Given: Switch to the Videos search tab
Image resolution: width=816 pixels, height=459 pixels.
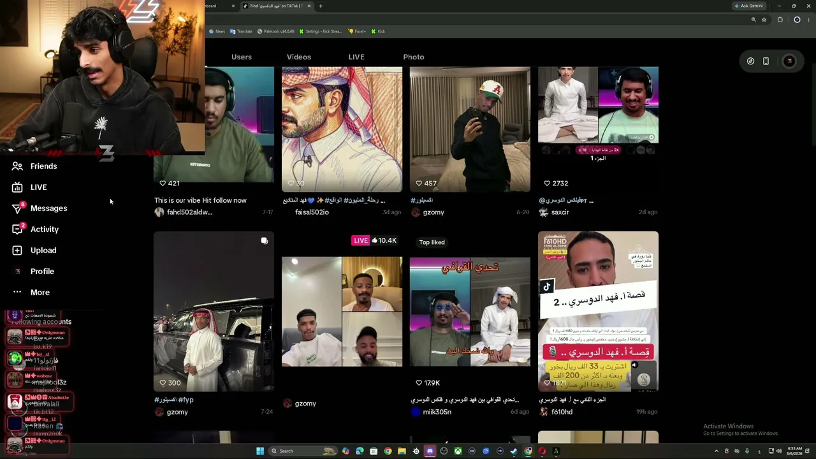Looking at the screenshot, I should [299, 57].
